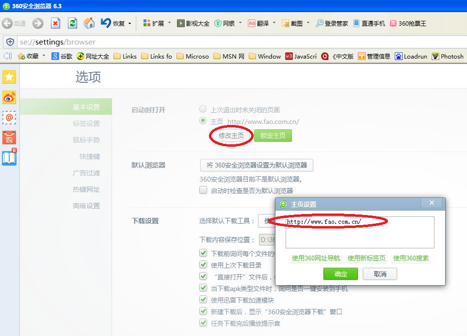Open 影视大全 video toolbar item
Viewport: 467px width, 336px height.
click(193, 23)
